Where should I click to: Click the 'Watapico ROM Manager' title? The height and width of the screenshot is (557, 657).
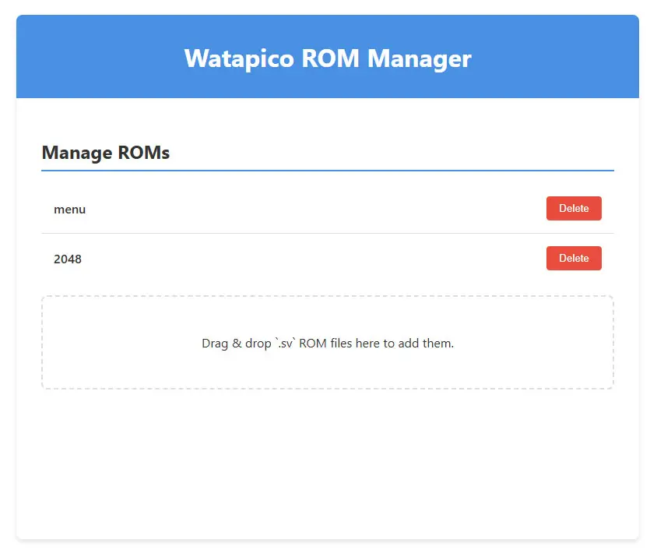coord(328,58)
